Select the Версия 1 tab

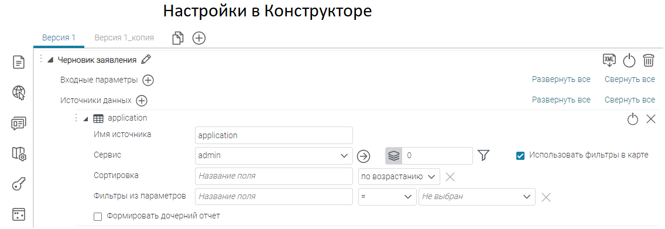(59, 37)
